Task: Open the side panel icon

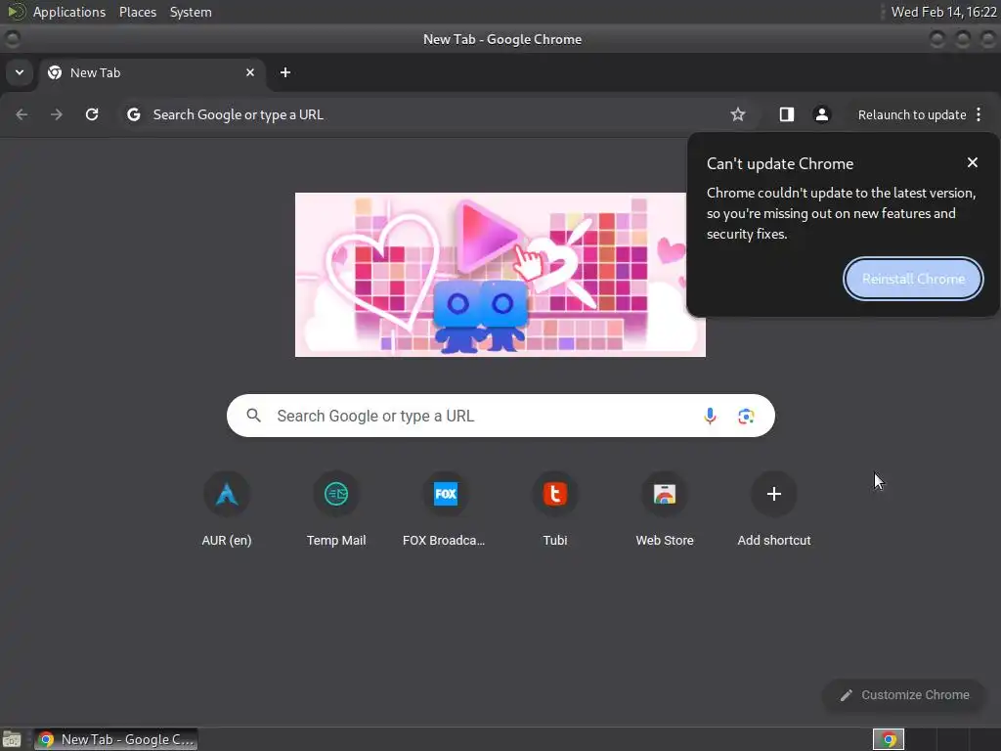Action: click(787, 114)
